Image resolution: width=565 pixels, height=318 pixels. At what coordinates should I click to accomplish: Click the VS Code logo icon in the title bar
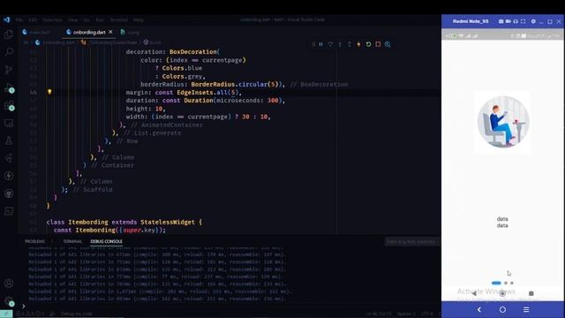coord(6,19)
